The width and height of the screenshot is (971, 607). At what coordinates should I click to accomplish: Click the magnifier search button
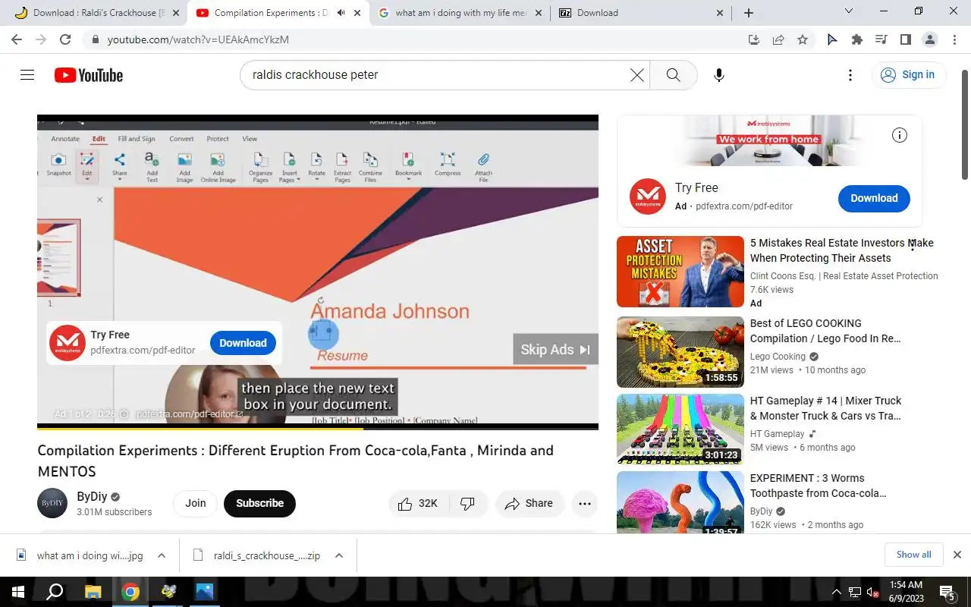(x=673, y=74)
